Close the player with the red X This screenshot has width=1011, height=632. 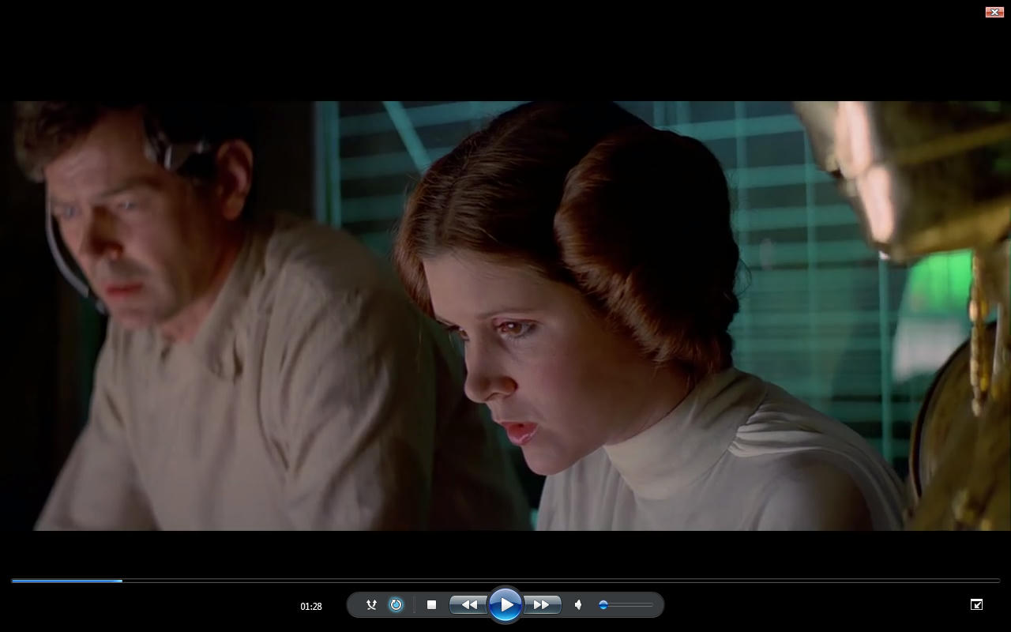[994, 12]
